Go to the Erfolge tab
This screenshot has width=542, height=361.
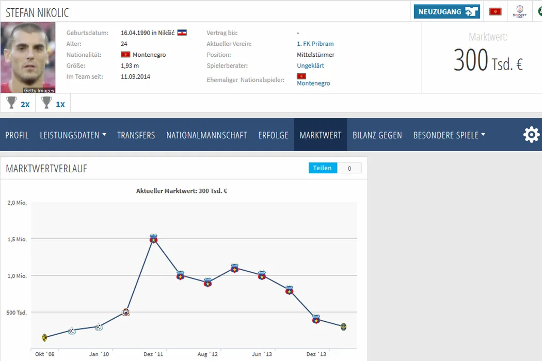(273, 135)
